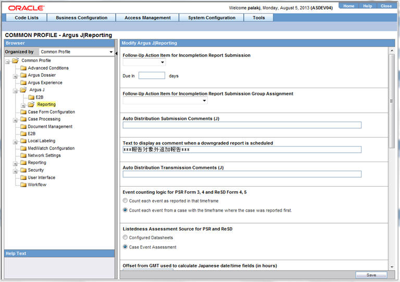Viewport: 400px width, 282px height.
Task: Expand the Argus Dossier tree node
Action: [15, 76]
